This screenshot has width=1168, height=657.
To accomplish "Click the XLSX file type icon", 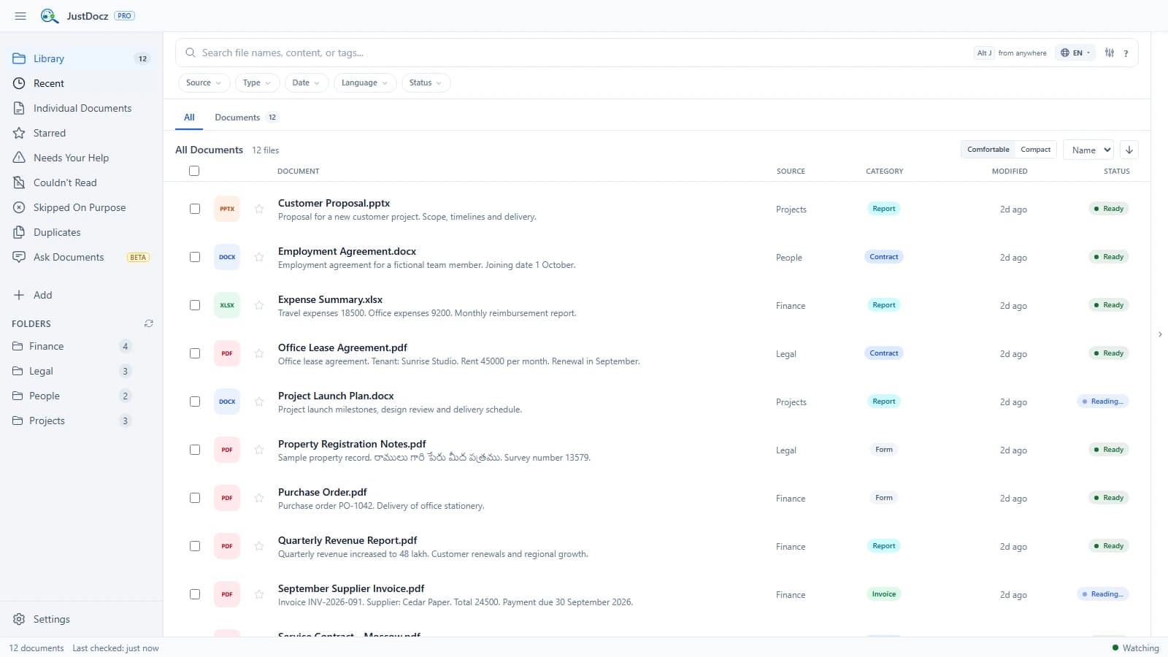I will 227,305.
